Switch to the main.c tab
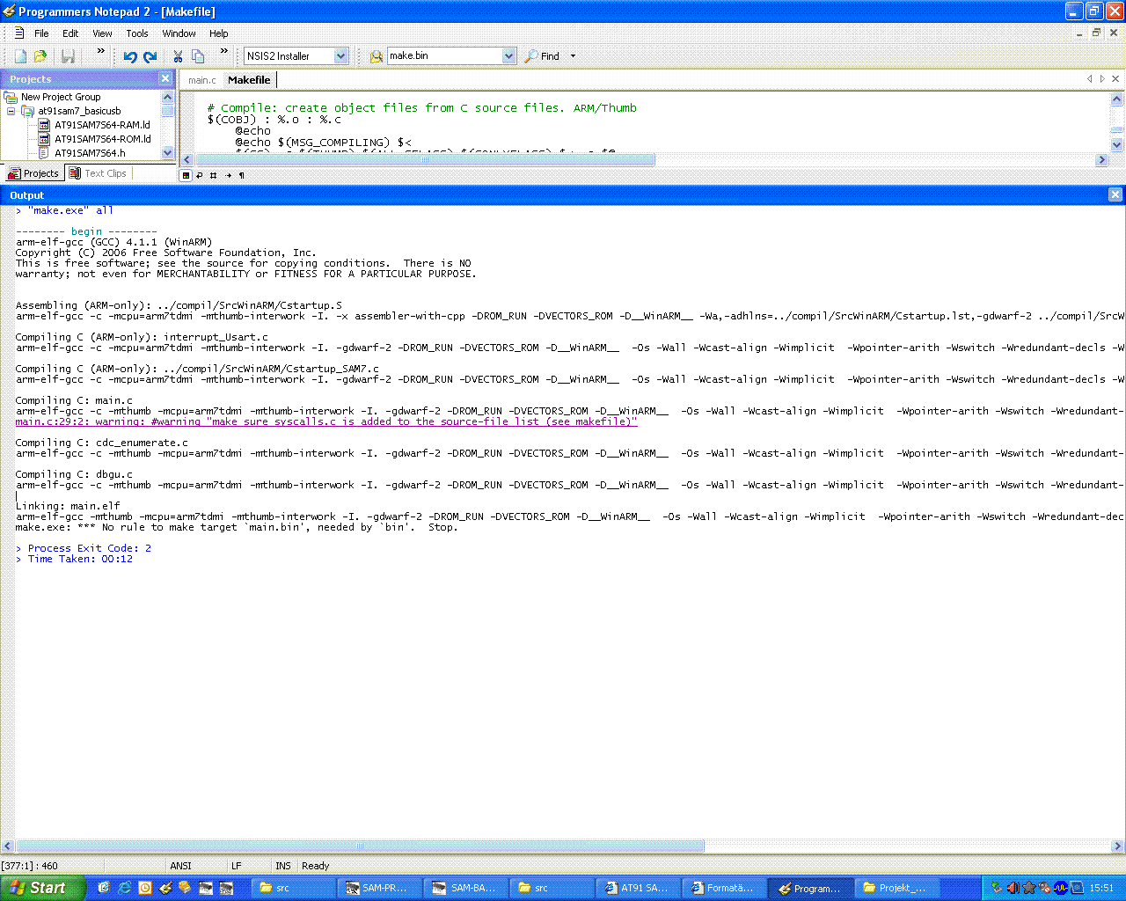The width and height of the screenshot is (1126, 901). coord(201,80)
